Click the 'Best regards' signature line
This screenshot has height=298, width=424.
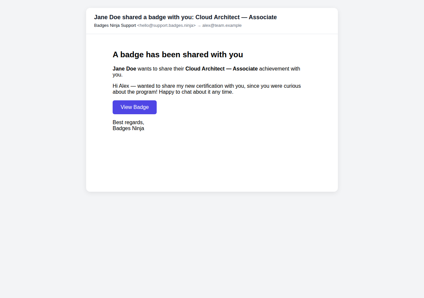[x=128, y=122]
